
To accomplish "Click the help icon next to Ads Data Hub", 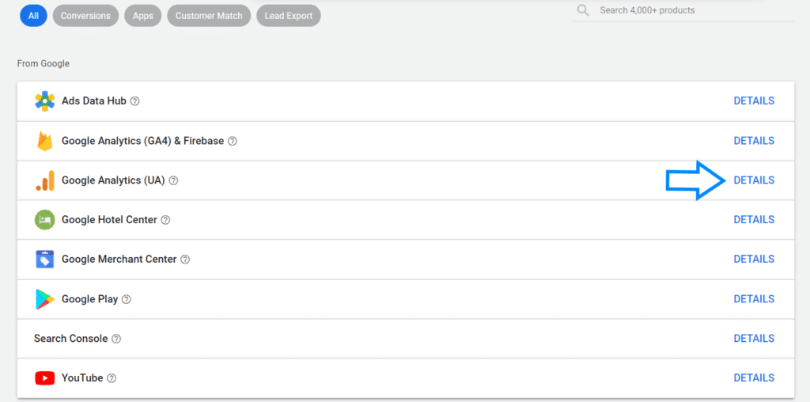I will coord(134,101).
